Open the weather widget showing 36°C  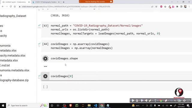pos(136,105)
